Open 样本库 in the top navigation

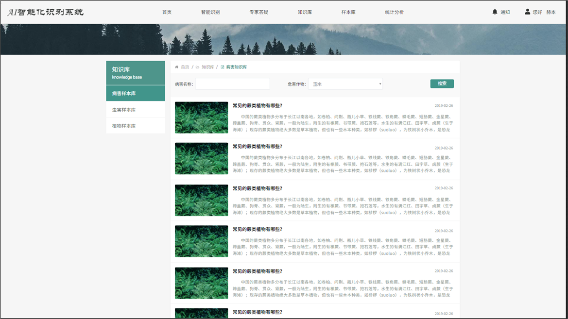click(x=348, y=12)
